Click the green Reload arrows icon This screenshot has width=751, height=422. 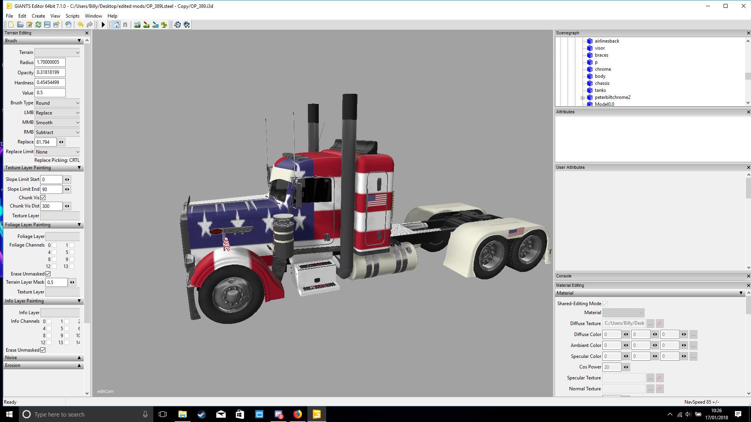(38, 25)
